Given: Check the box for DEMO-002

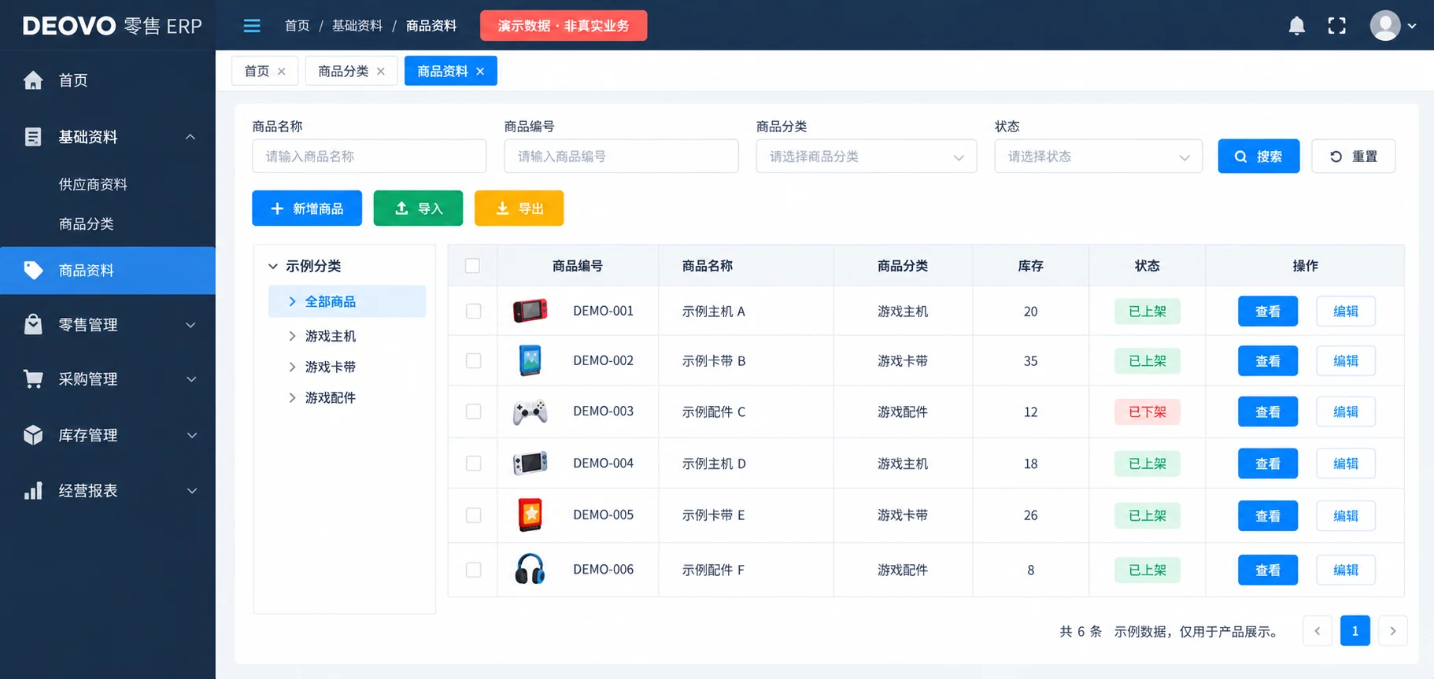Looking at the screenshot, I should pos(473,361).
